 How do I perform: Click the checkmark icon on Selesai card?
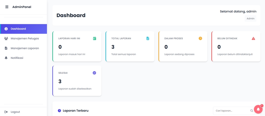pyautogui.click(x=94, y=73)
